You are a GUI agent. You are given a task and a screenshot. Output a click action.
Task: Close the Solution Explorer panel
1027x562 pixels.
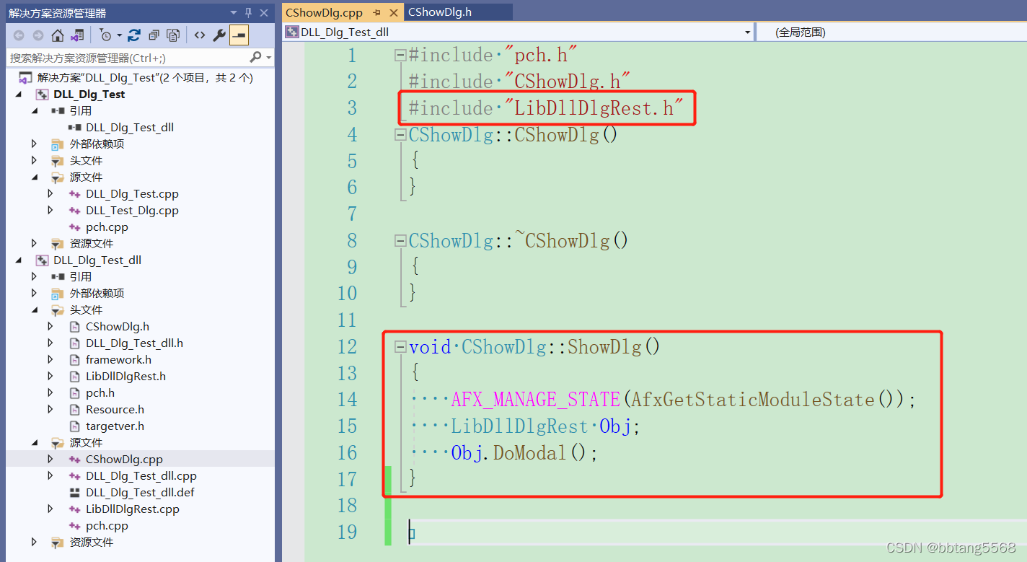click(x=264, y=13)
